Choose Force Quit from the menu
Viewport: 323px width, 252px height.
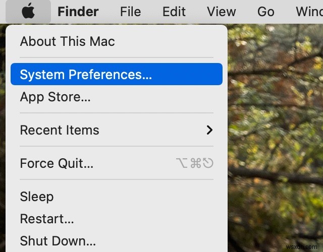point(57,163)
